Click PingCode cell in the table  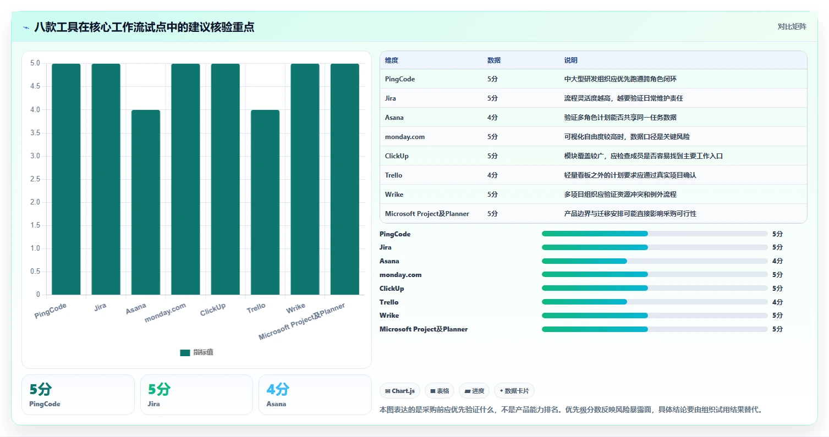click(400, 79)
